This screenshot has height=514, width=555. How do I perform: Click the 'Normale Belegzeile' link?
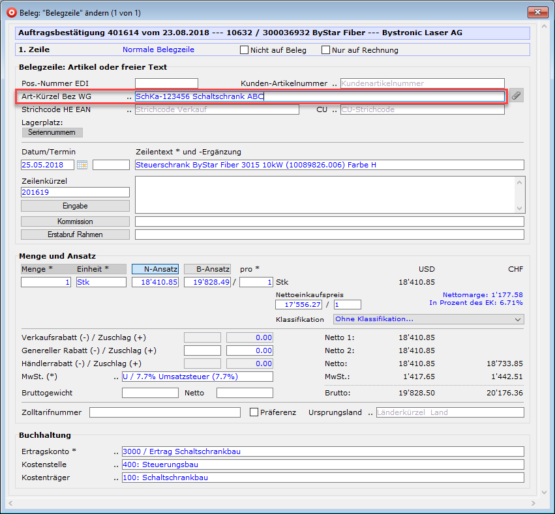point(158,50)
